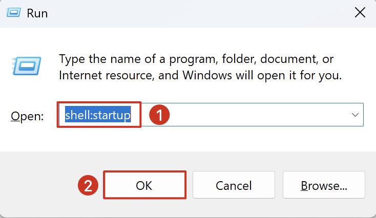
Task: Click the blank white area below the Open field
Action: tap(188, 139)
